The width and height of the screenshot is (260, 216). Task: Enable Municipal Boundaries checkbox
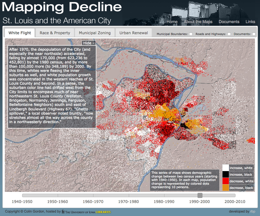click(x=191, y=34)
